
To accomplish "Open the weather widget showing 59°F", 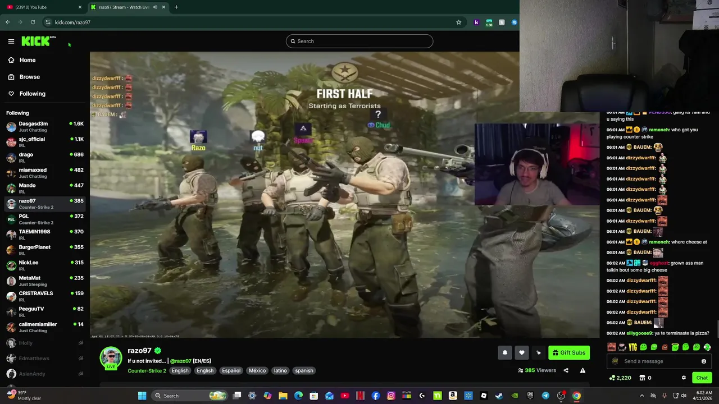I will click(22, 396).
